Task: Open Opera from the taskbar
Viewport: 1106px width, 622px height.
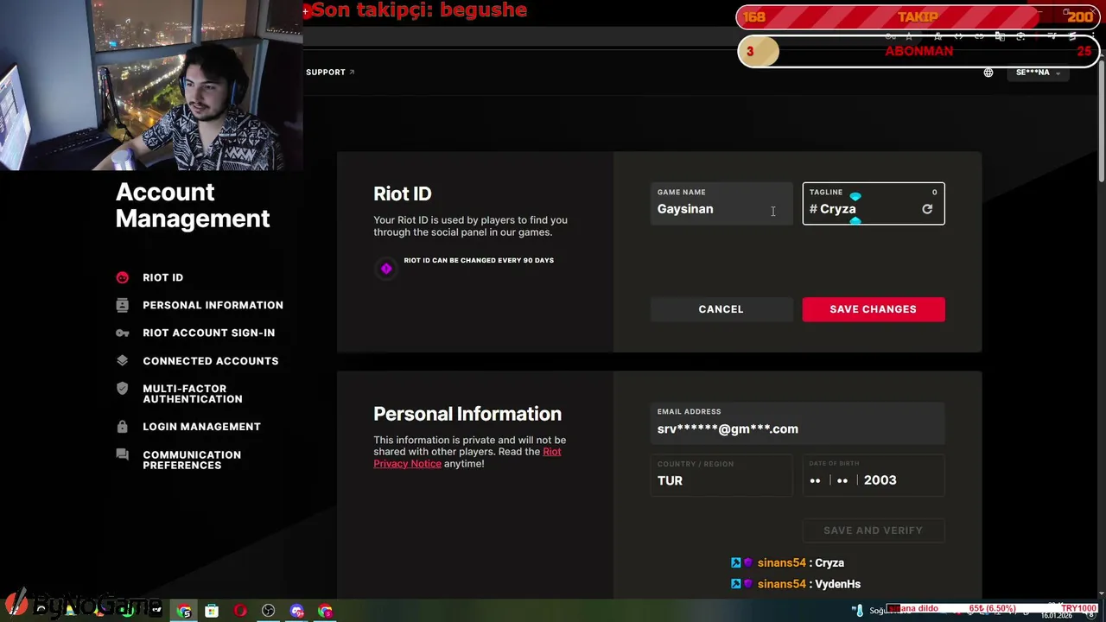Action: pyautogui.click(x=240, y=611)
